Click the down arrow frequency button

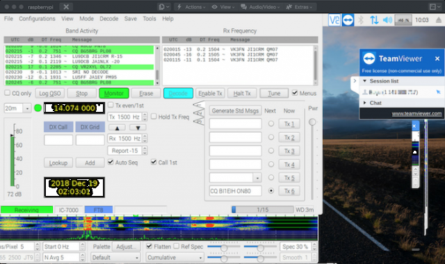(138, 128)
